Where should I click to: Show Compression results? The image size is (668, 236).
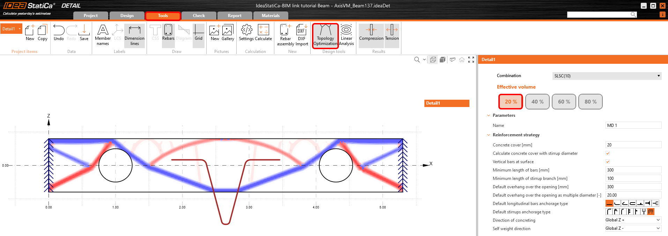pyautogui.click(x=371, y=33)
